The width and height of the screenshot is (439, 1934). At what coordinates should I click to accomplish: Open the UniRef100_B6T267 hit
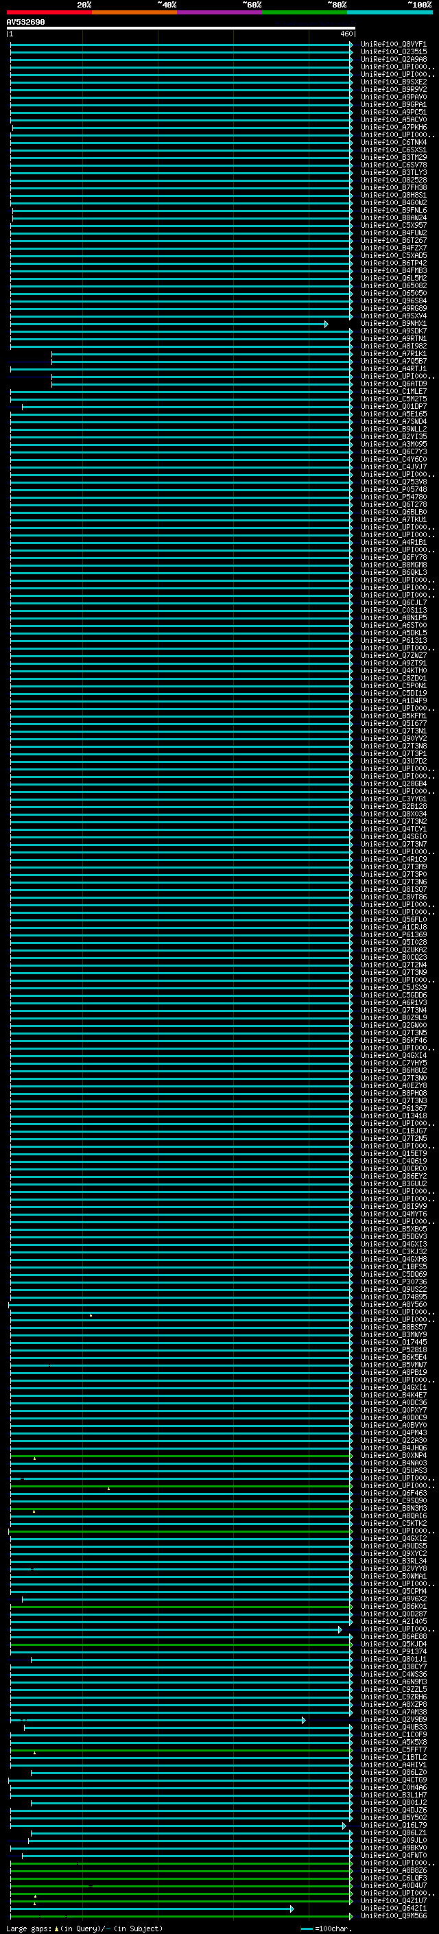pyautogui.click(x=393, y=240)
